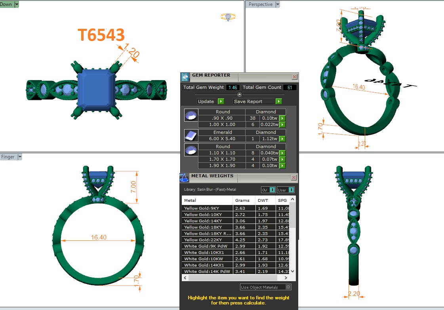This screenshot has height=310, width=444.
Task: Click the ring thumbnail icon in Down viewport
Action: pyautogui.click(x=228, y=17)
